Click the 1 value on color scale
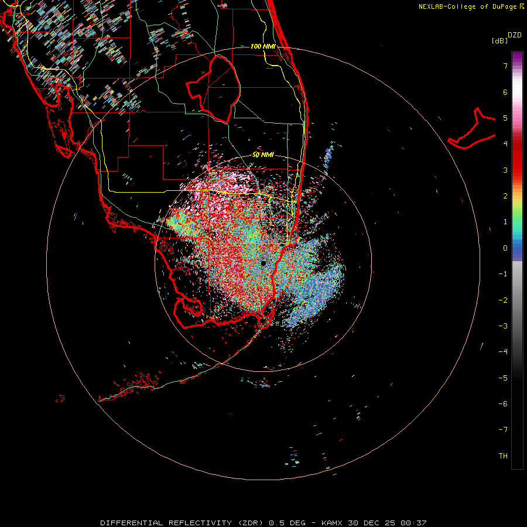527x527 pixels. click(x=505, y=222)
